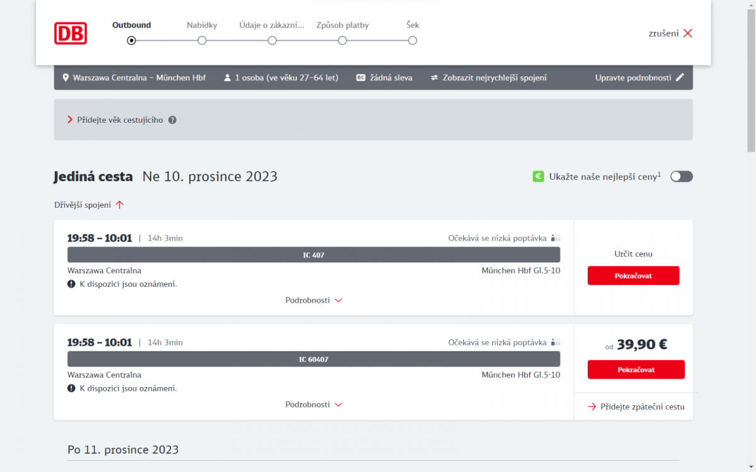Click the BahnCard discount icon
The width and height of the screenshot is (756, 472).
pos(361,78)
